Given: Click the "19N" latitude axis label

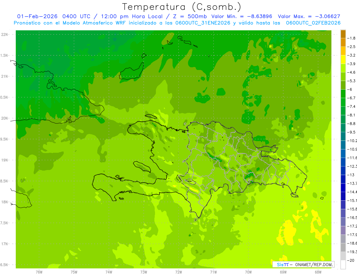Looking at the screenshot, I should (x=4, y=160).
